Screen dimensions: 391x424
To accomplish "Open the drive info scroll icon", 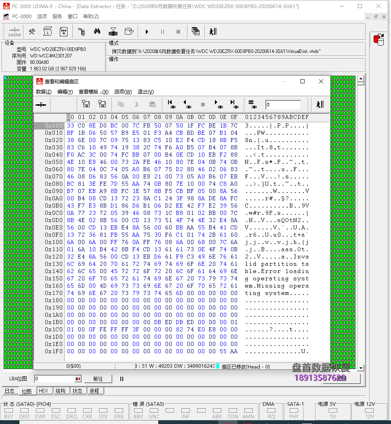I will [x=48, y=32].
